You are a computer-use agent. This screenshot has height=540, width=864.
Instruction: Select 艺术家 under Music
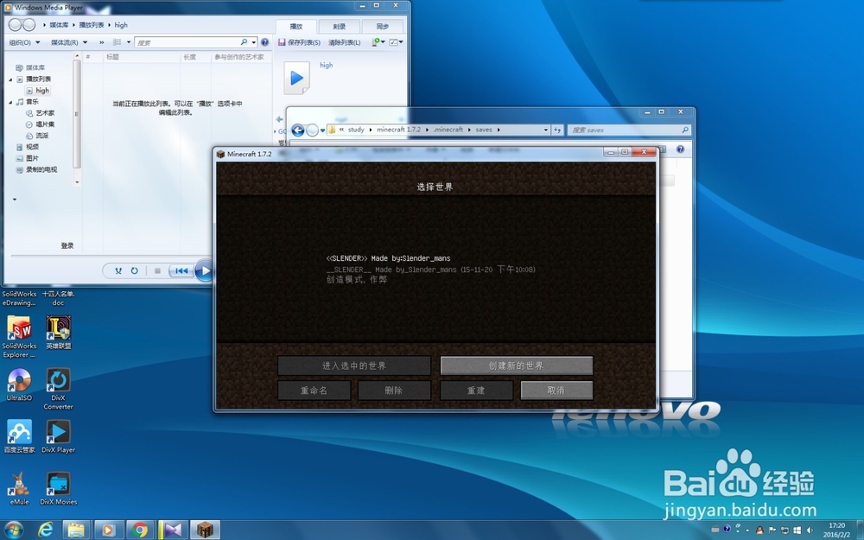[41, 113]
